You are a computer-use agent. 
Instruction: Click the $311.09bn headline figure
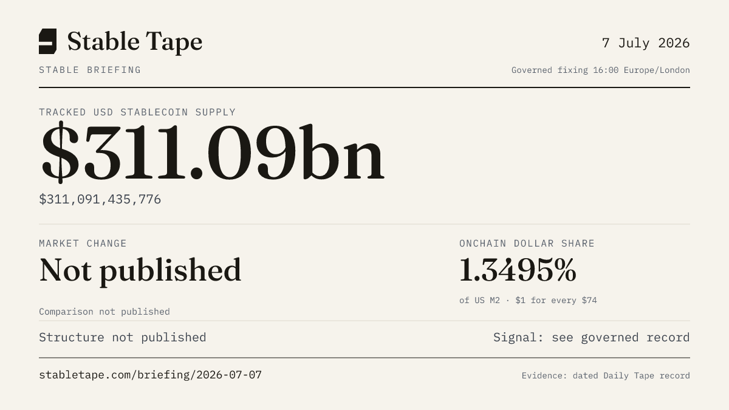212,153
